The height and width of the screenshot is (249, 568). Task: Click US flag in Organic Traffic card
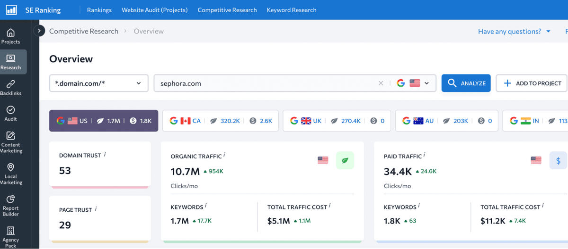[x=323, y=160]
